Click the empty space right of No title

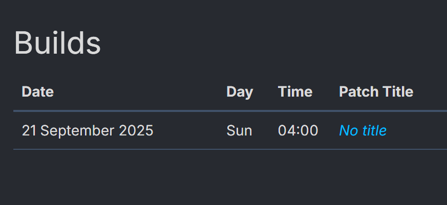(x=417, y=131)
